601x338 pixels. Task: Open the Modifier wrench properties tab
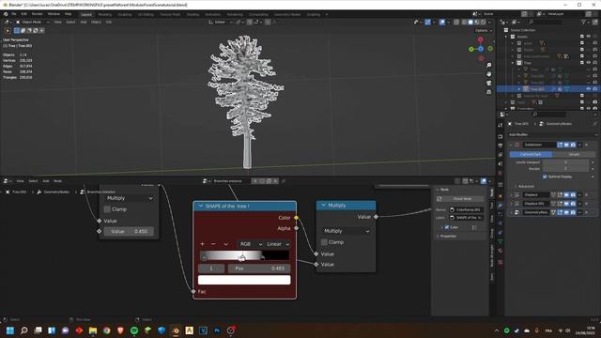tap(501, 206)
